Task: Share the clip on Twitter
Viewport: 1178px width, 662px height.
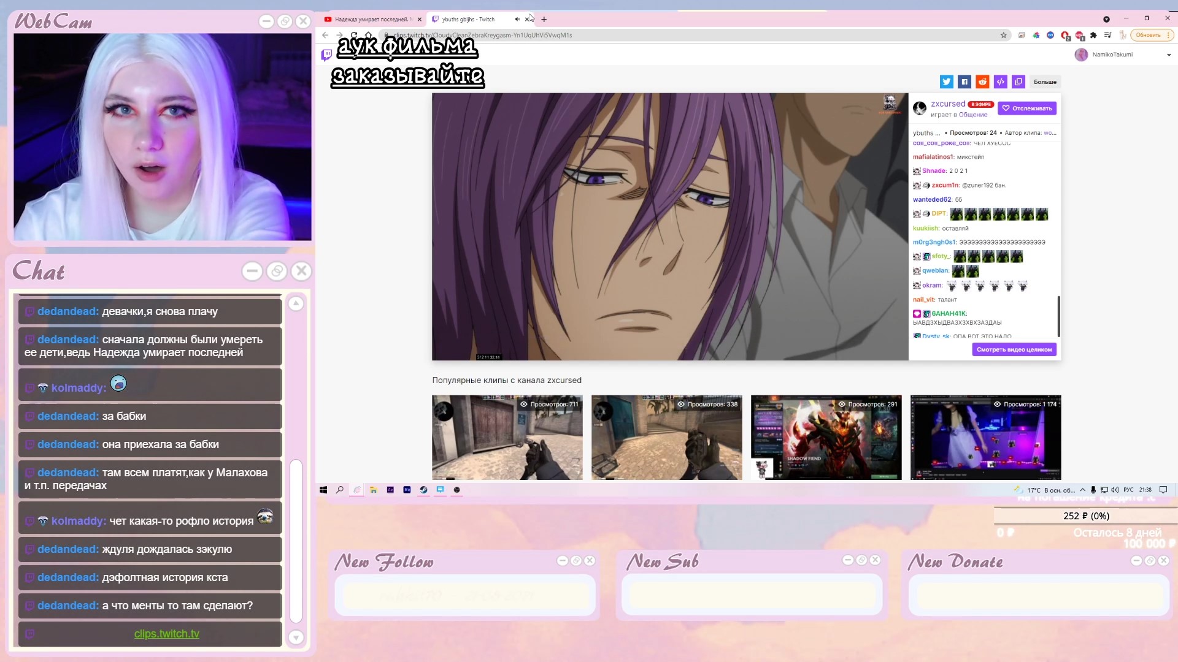Action: click(x=946, y=82)
